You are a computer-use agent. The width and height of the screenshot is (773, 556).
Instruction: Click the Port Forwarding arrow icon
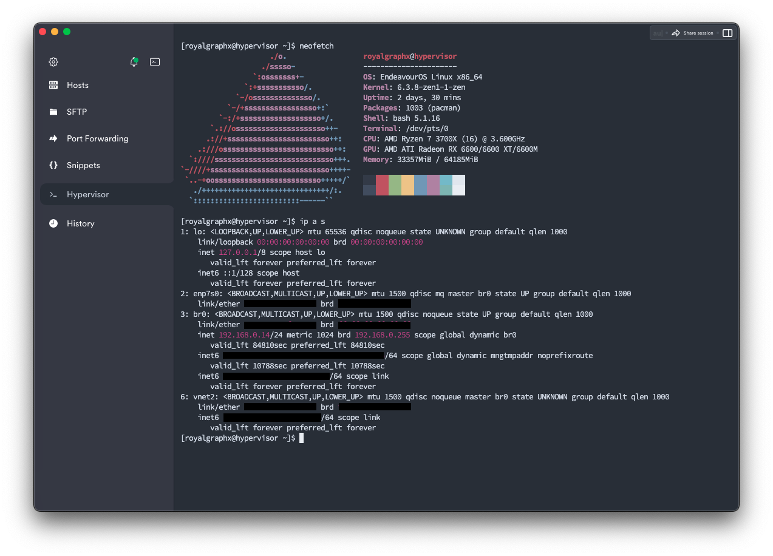[53, 139]
